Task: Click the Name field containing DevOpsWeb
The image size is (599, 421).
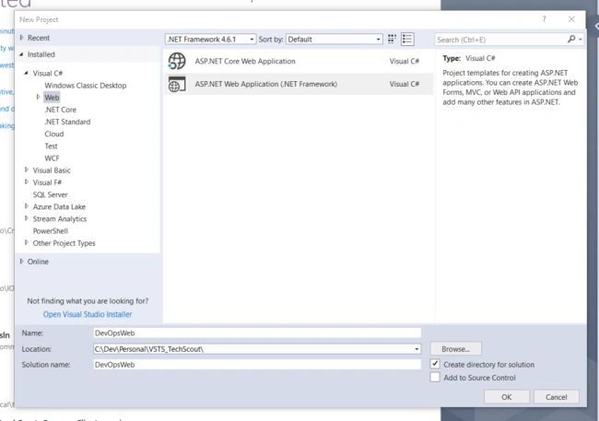Action: [x=257, y=333]
